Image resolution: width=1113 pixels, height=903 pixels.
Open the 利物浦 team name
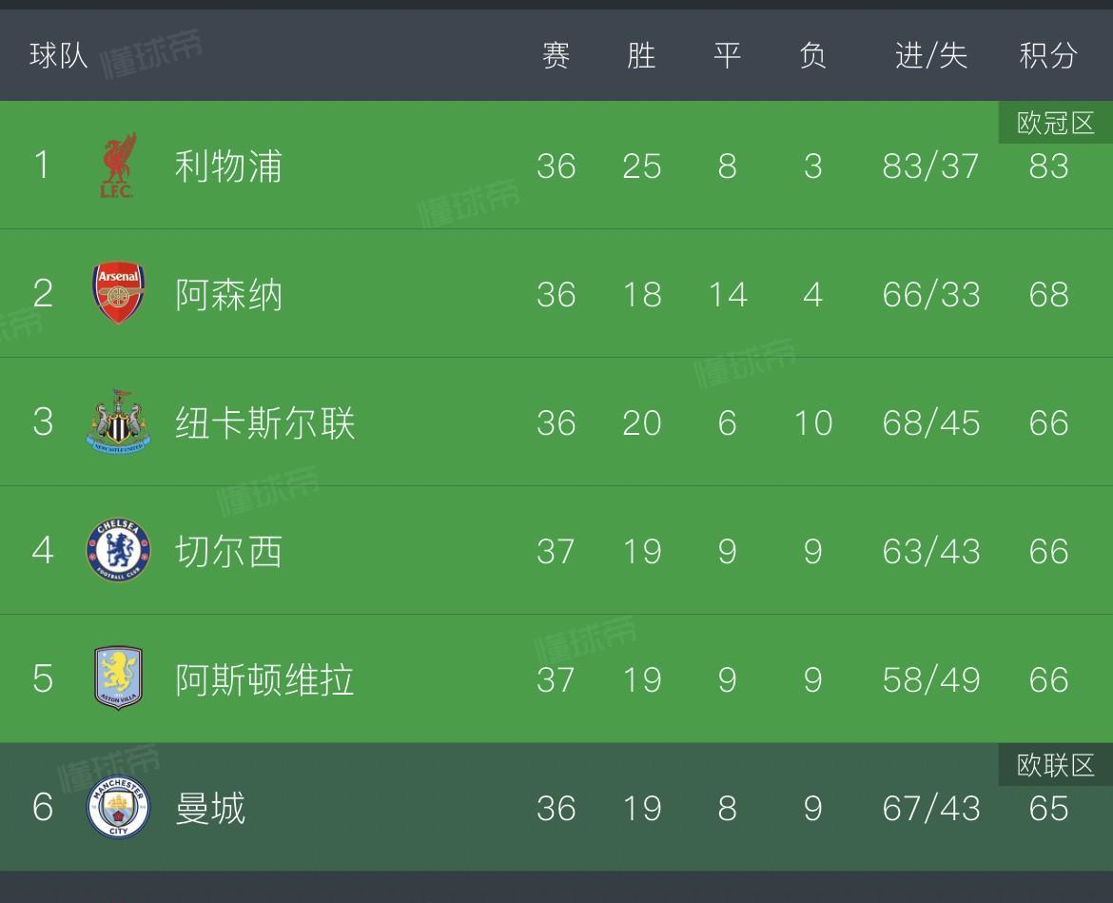click(x=228, y=167)
